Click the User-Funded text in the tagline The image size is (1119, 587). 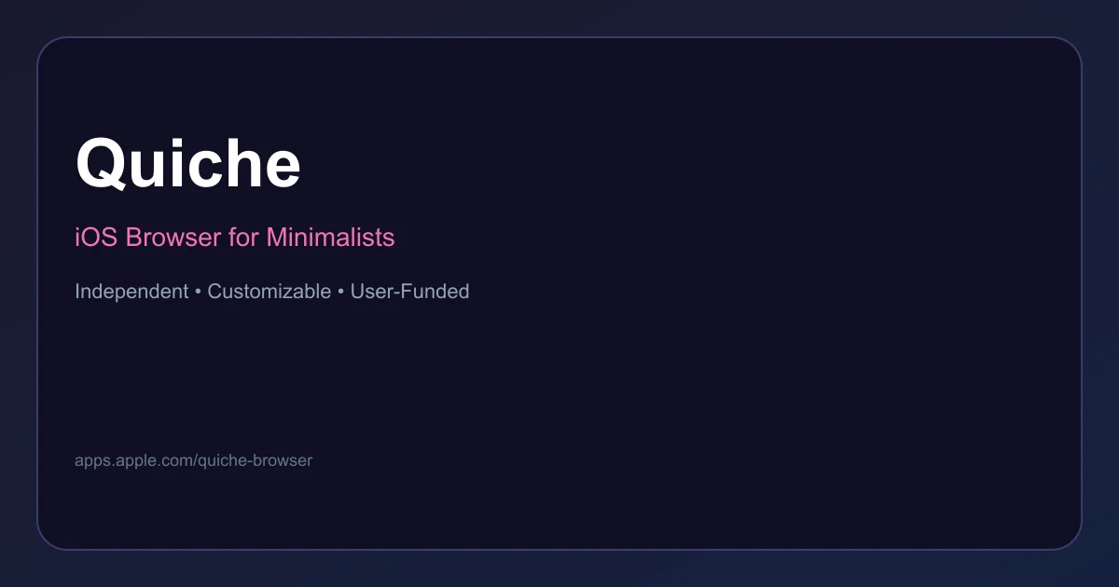point(409,291)
